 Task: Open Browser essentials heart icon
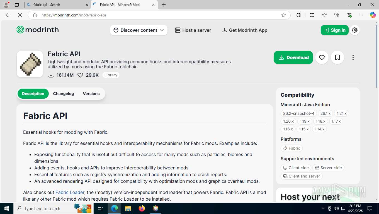pos(349,15)
